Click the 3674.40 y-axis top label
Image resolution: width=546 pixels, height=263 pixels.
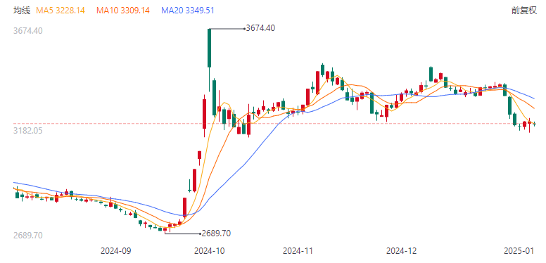[x=28, y=31]
